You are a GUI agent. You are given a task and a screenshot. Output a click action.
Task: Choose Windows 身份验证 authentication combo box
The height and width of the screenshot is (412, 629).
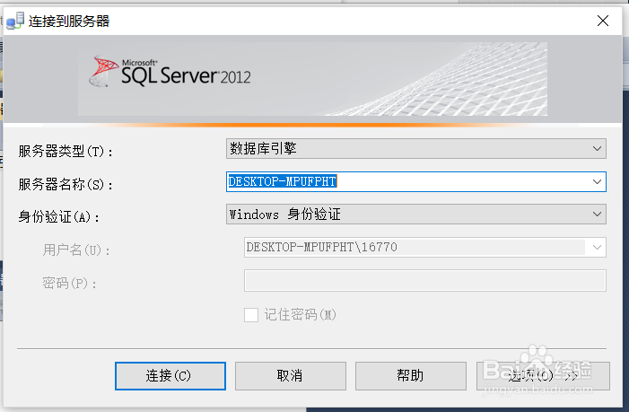[x=416, y=215]
